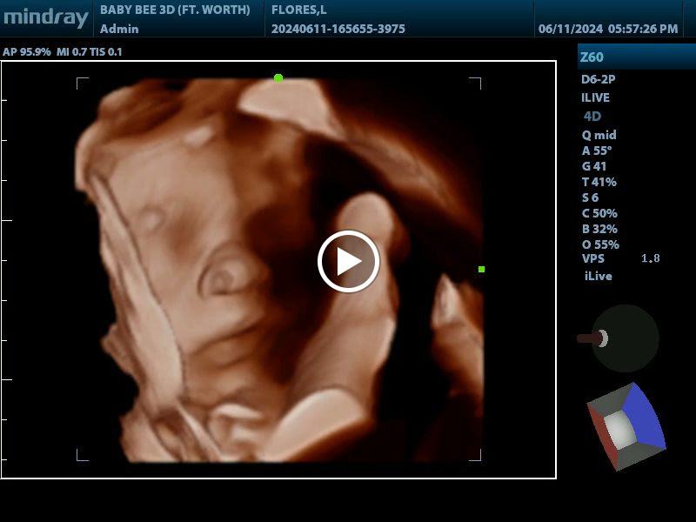Click the D6-2P probe label
696x522 pixels.
(x=599, y=79)
